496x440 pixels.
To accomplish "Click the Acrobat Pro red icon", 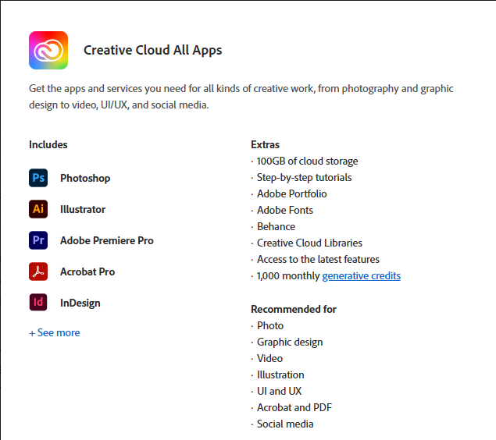I will [38, 271].
